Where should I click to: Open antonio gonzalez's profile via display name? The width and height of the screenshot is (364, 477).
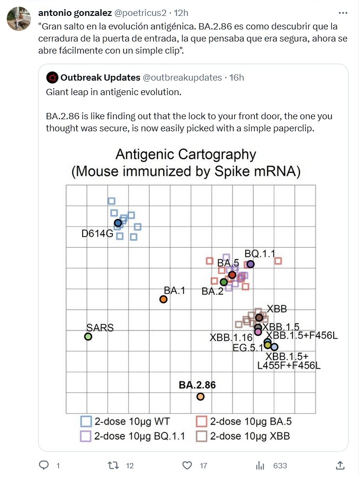(x=75, y=13)
